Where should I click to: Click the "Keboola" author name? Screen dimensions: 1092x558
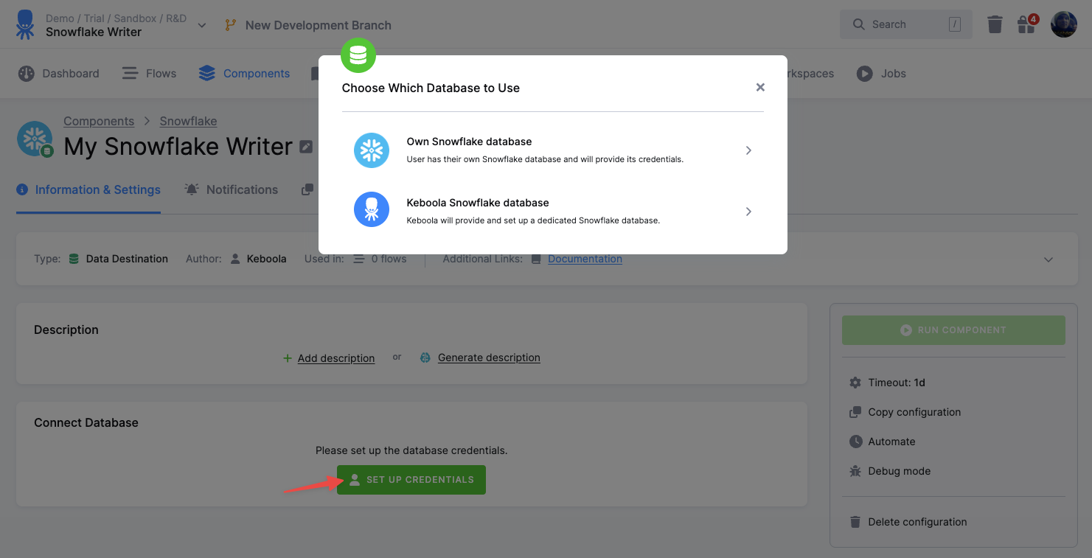(x=266, y=259)
